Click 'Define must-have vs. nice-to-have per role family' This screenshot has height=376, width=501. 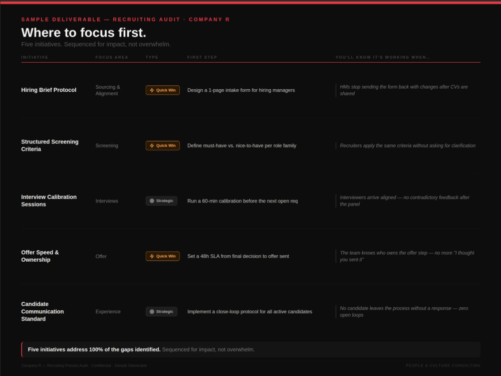click(x=241, y=145)
